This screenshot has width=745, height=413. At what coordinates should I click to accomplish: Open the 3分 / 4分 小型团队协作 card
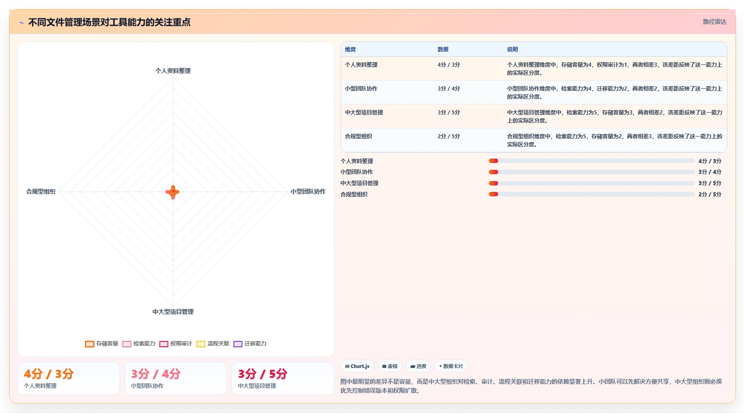[176, 378]
